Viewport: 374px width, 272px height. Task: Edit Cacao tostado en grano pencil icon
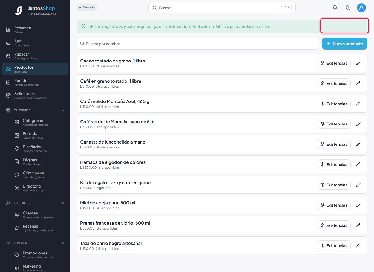point(358,63)
